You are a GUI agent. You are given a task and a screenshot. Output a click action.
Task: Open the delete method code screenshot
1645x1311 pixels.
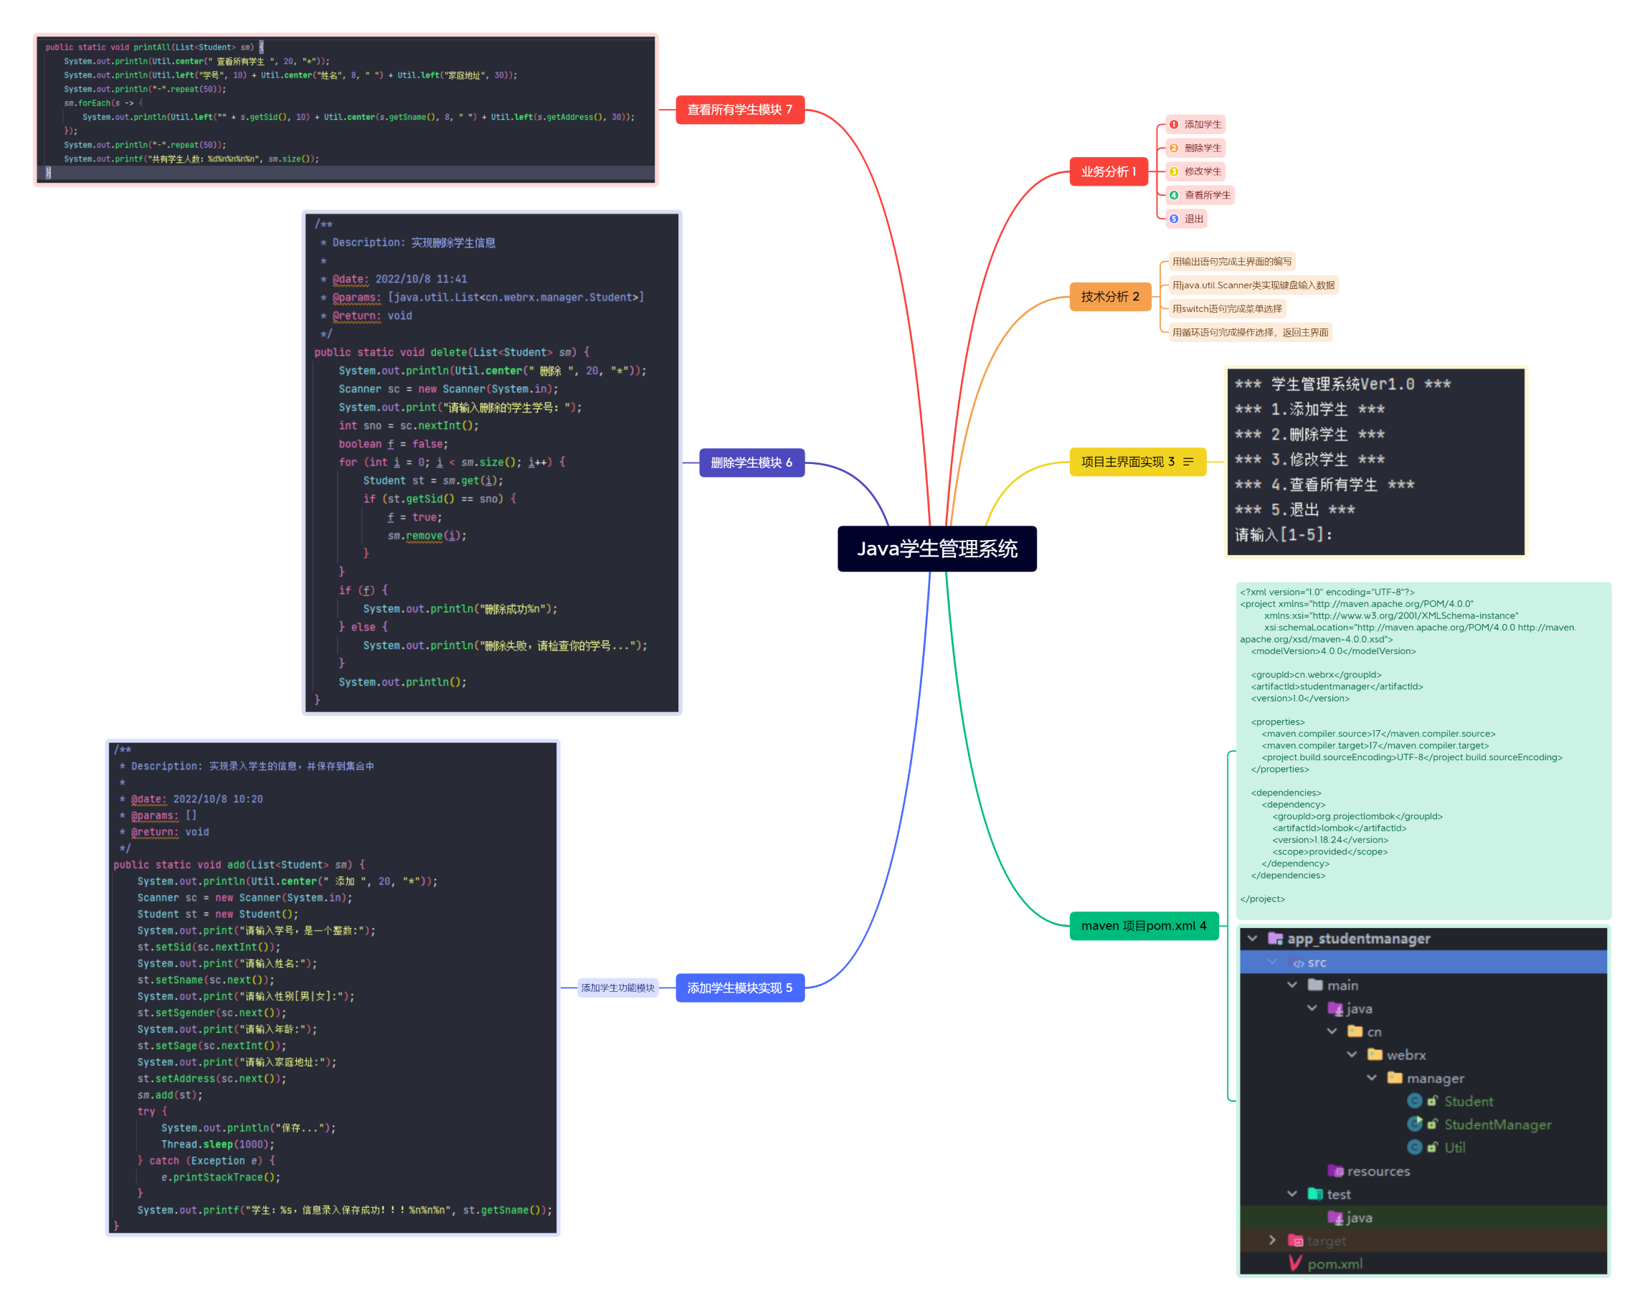pos(492,463)
